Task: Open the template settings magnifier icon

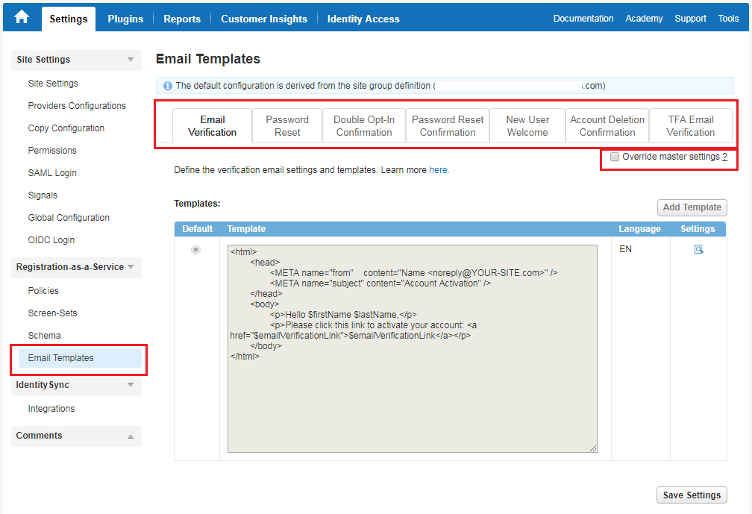Action: (698, 248)
